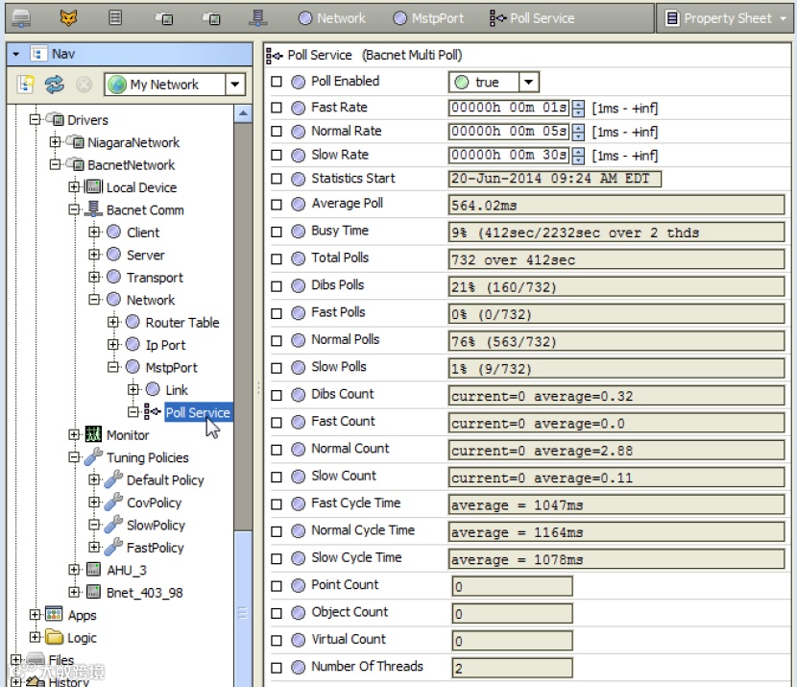Click the Config sheet icon in path bar
This screenshot has height=687, width=797.
tap(115, 18)
